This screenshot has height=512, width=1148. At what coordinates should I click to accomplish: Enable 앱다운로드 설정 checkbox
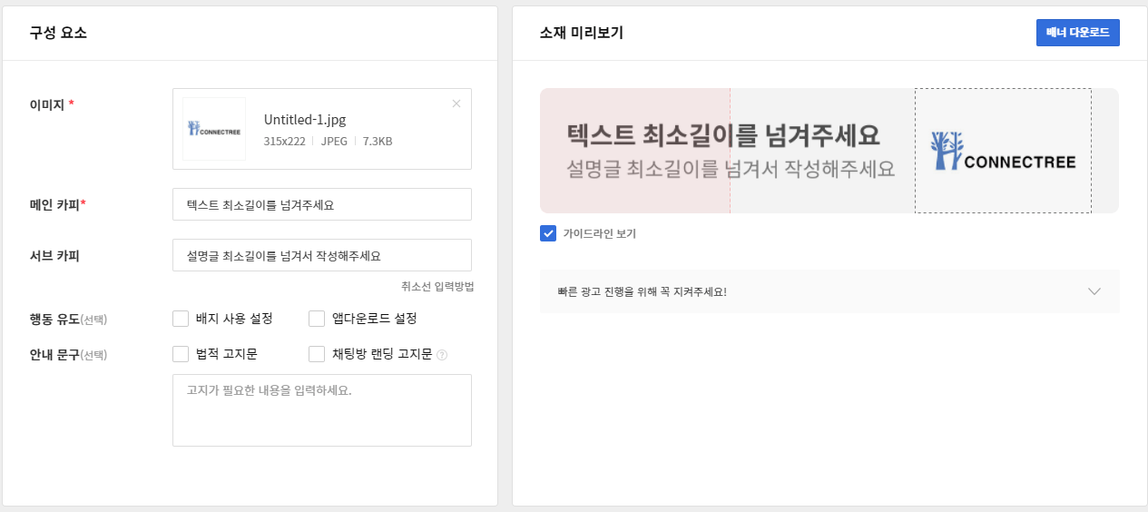[317, 319]
